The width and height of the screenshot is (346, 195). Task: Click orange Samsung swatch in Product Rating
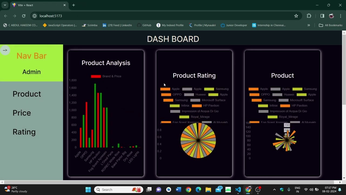[168, 100]
